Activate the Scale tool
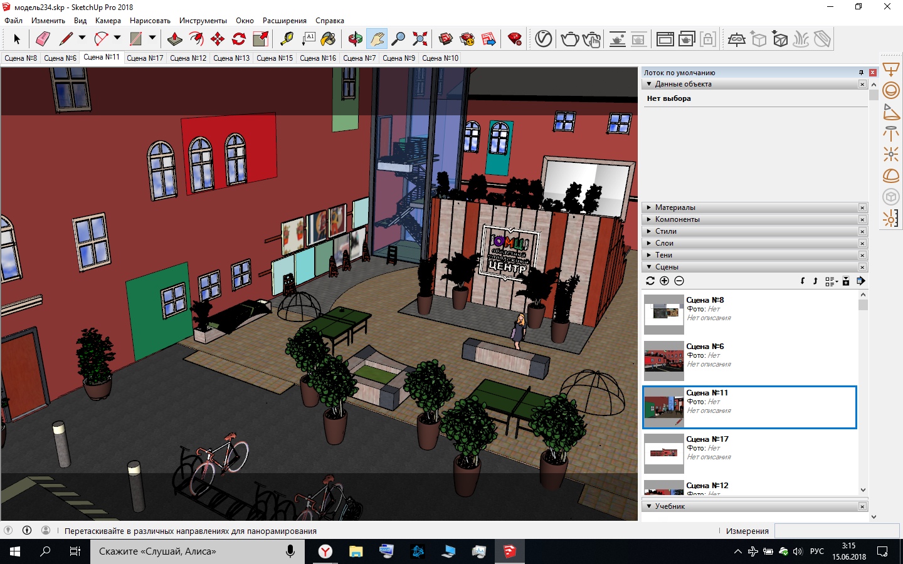 point(260,39)
